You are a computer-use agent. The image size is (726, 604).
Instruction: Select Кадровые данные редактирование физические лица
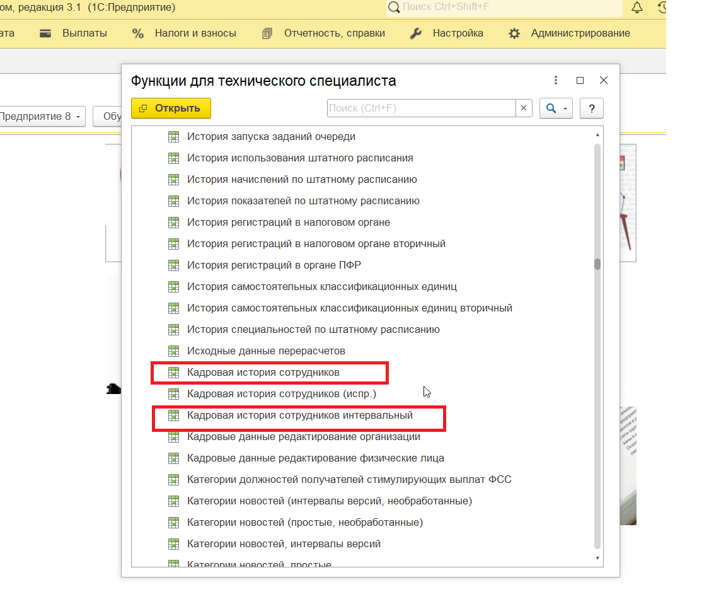click(315, 458)
